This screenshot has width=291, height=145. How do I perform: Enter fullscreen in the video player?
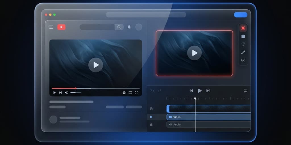(x=137, y=93)
